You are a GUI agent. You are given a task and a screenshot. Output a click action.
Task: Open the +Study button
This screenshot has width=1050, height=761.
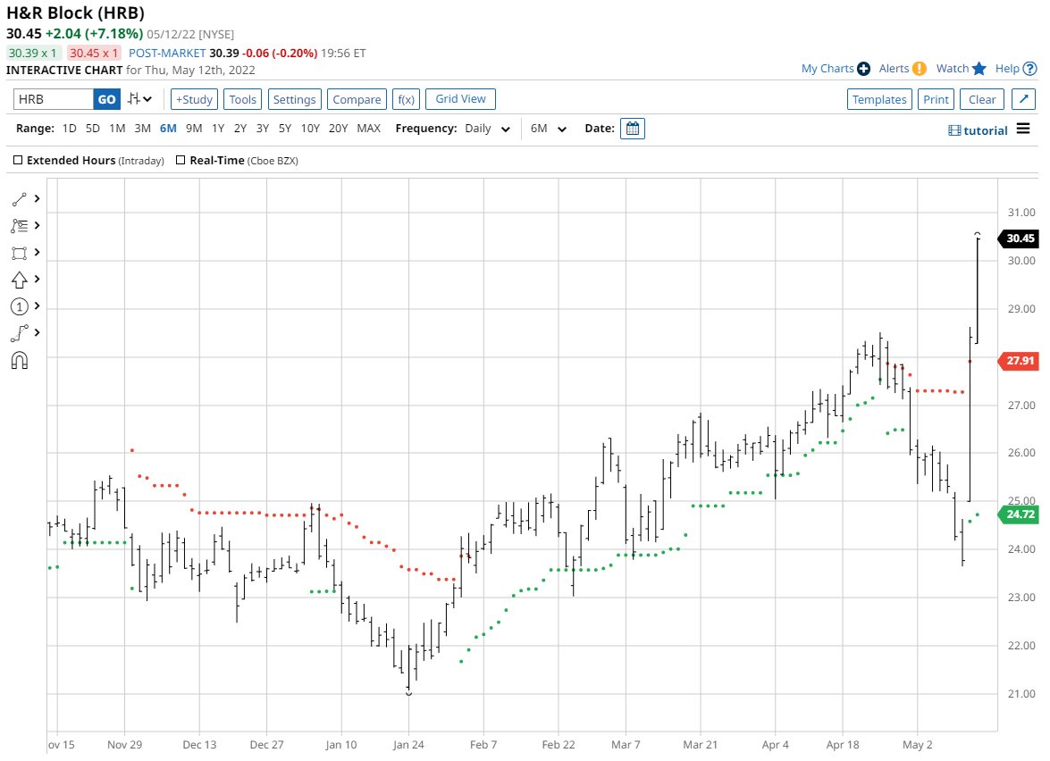(194, 99)
